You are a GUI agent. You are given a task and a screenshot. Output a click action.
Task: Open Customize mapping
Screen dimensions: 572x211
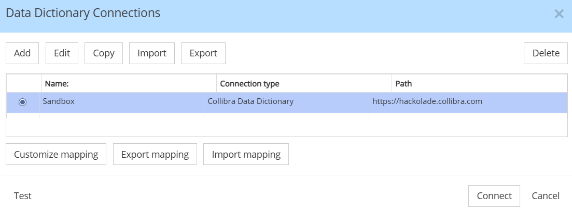point(56,154)
